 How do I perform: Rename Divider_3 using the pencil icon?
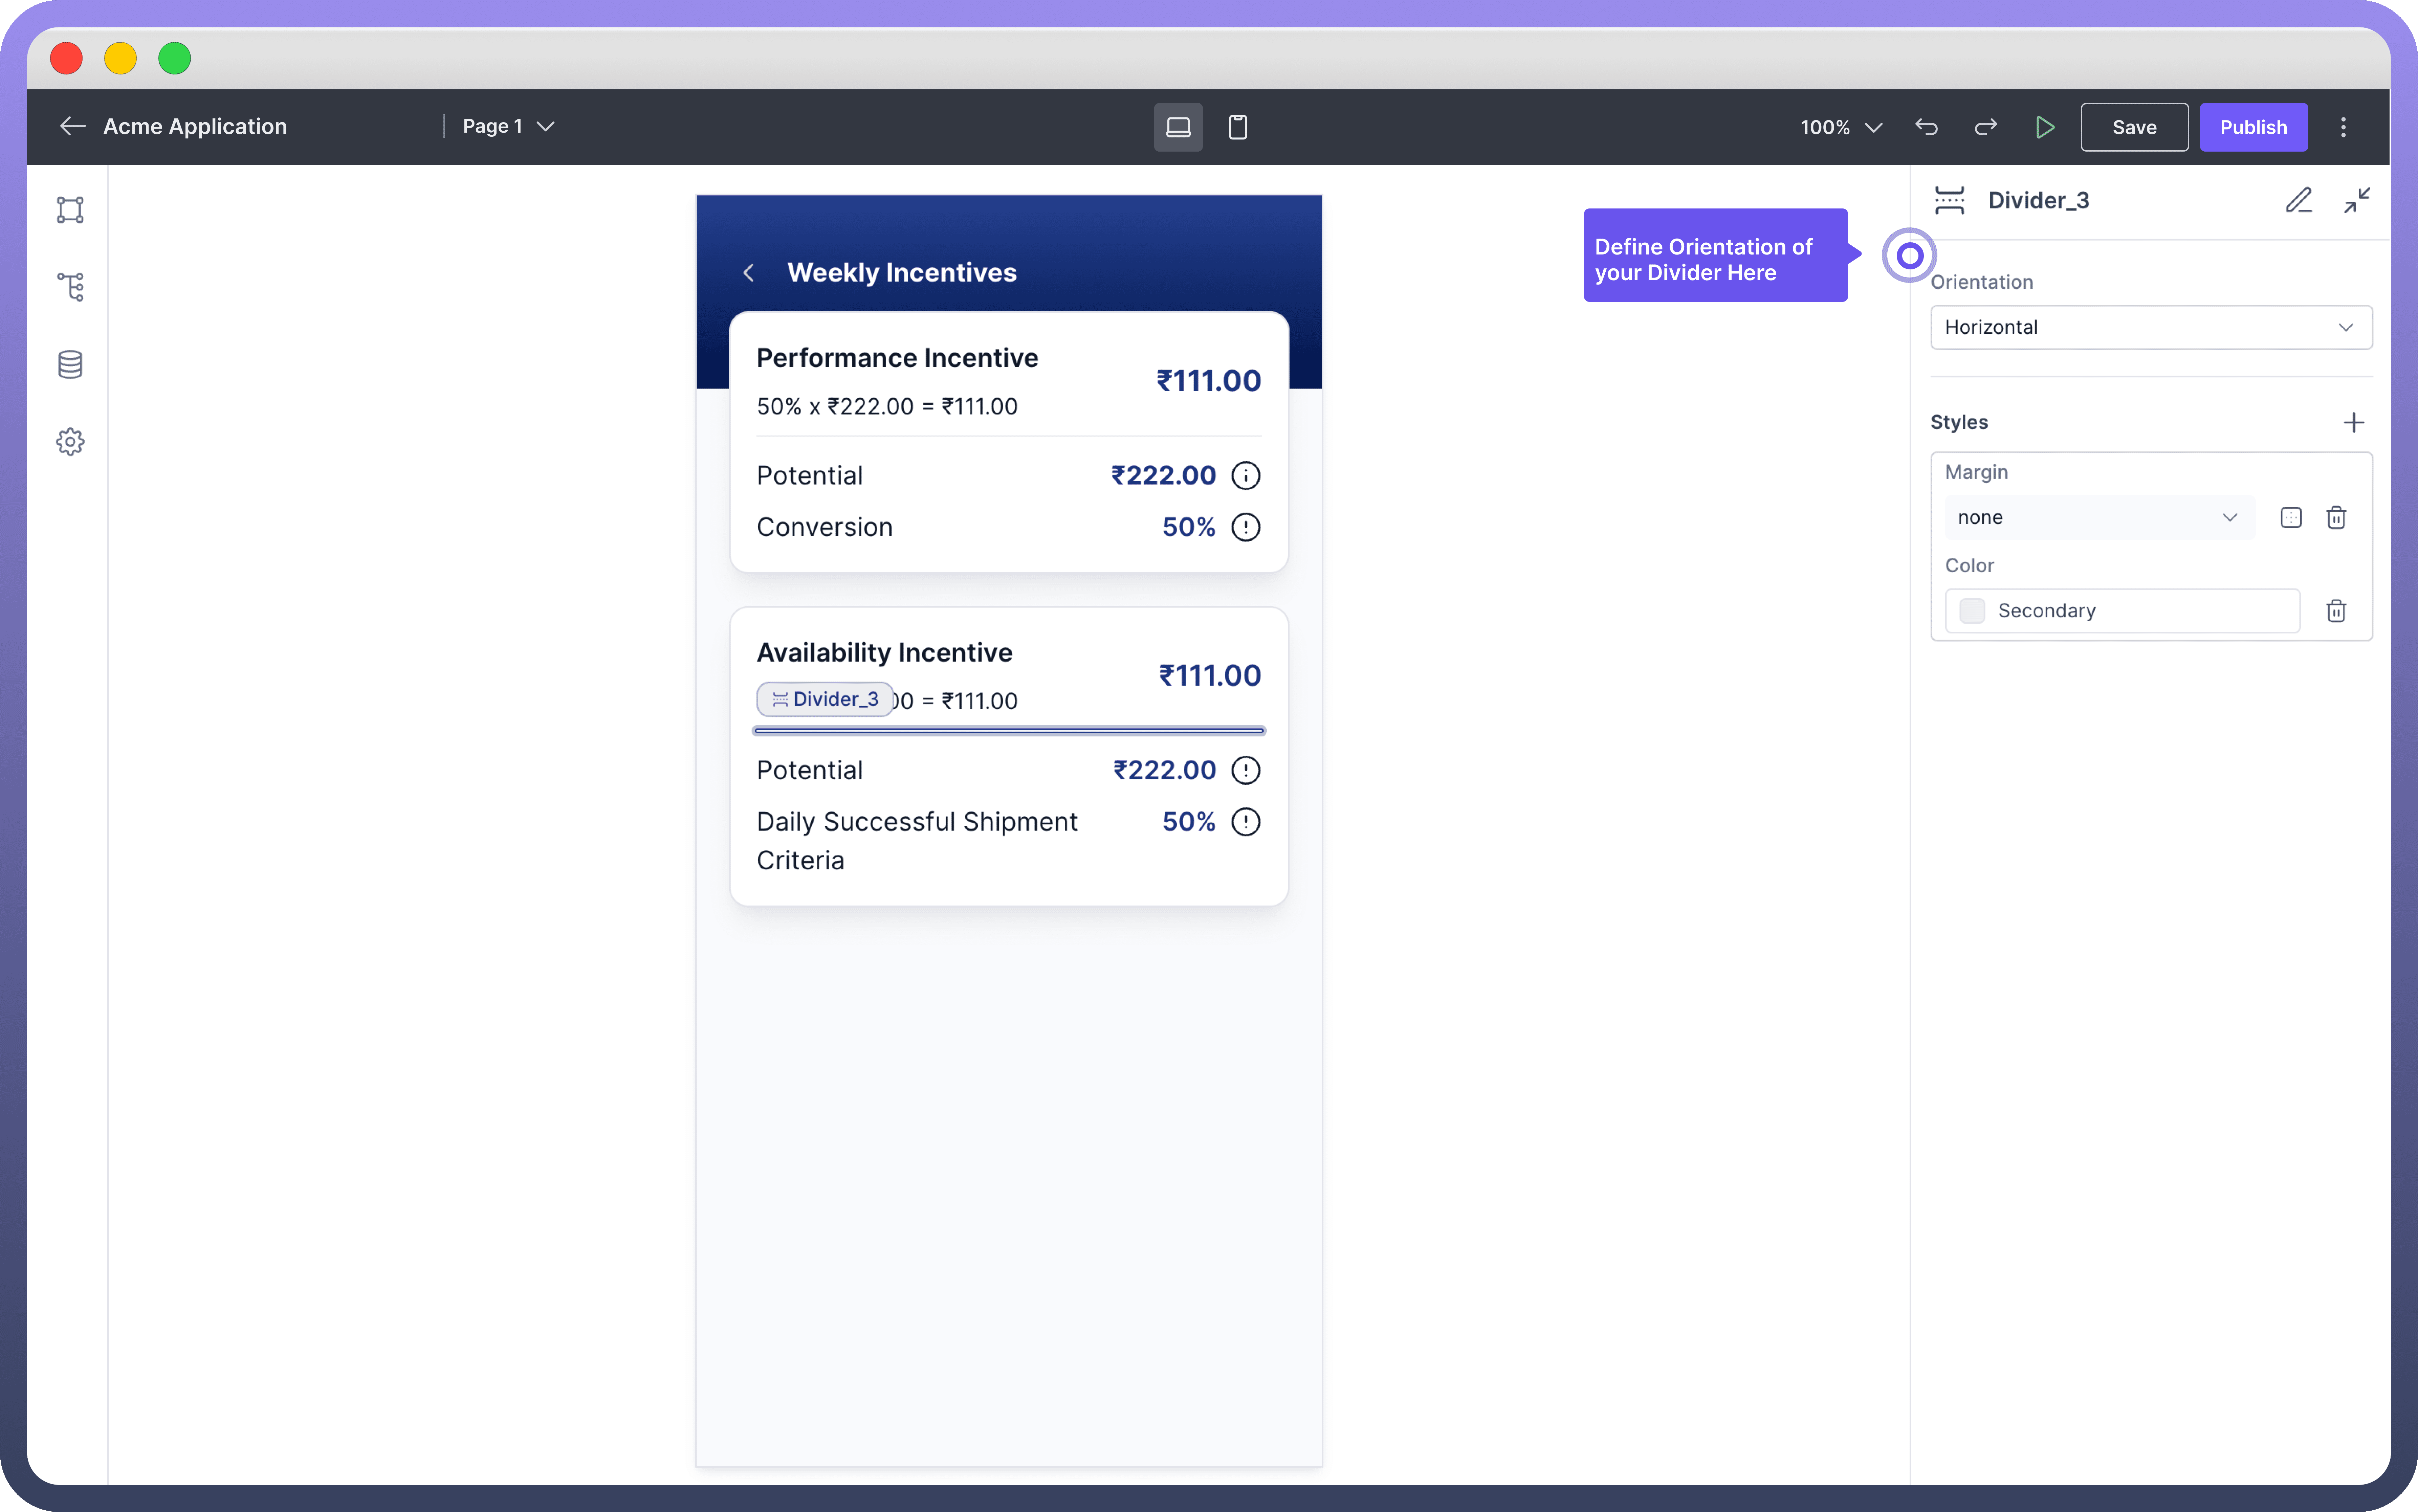tap(2299, 200)
